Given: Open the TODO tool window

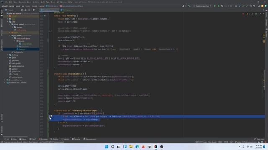Looking at the screenshot, I should click(33, 139).
